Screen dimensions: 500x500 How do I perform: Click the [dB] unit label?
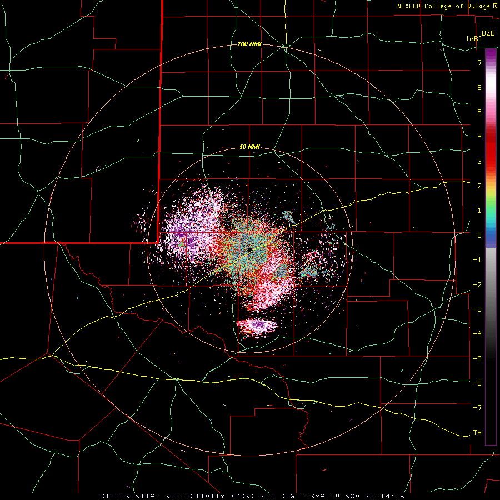(474, 38)
